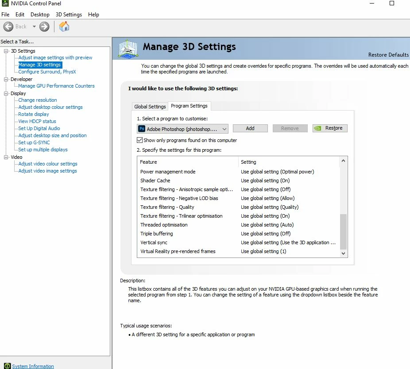Open Configure Surround, PhysX
Image resolution: width=410 pixels, height=369 pixels.
[x=47, y=72]
